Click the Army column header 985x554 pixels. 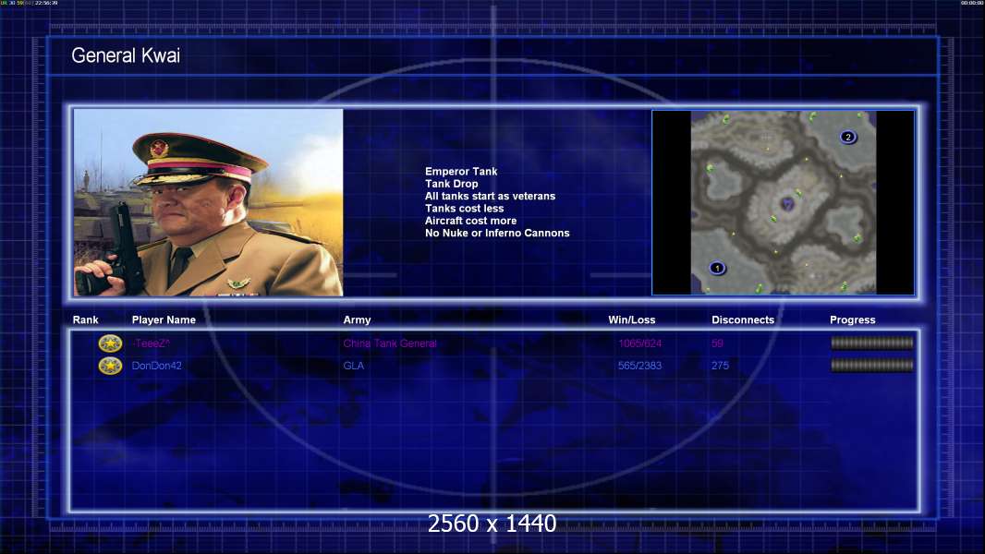(x=357, y=320)
